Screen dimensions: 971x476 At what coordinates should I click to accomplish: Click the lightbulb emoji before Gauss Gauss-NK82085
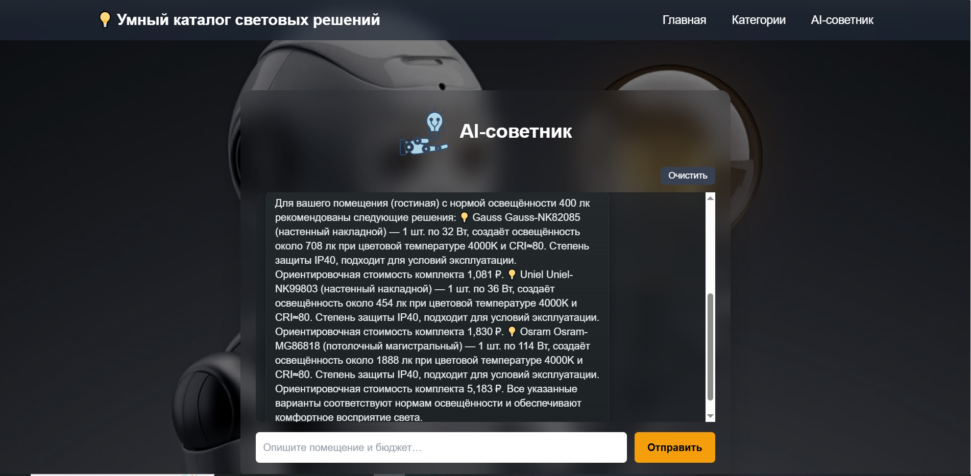click(x=464, y=217)
